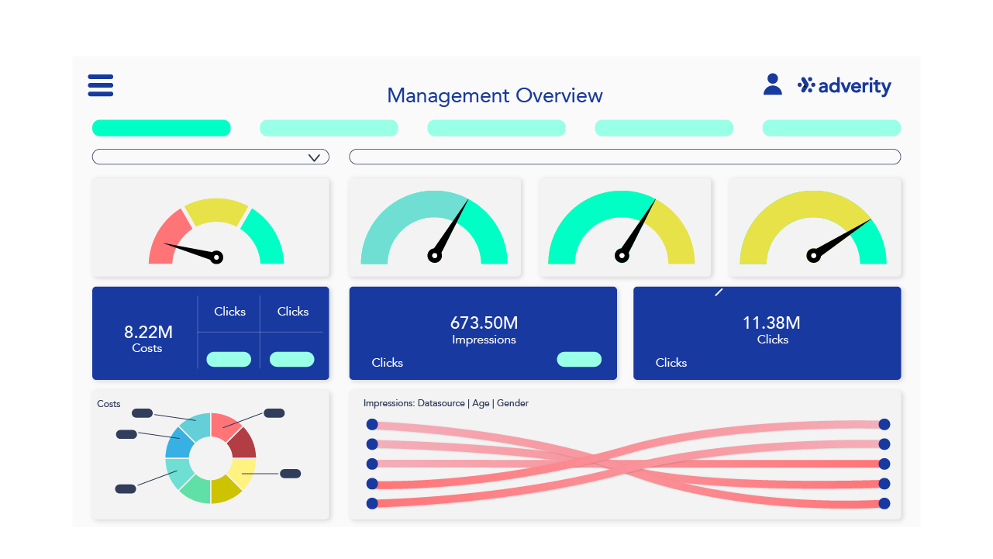Viewport: 993px width, 559px height.
Task: Click the Costs donut chart title
Action: click(x=109, y=404)
